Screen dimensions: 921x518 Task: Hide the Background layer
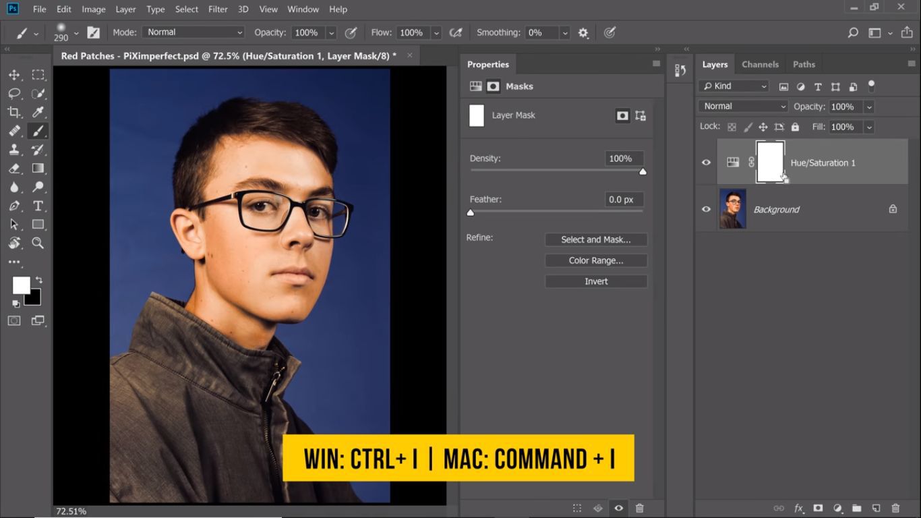tap(706, 209)
